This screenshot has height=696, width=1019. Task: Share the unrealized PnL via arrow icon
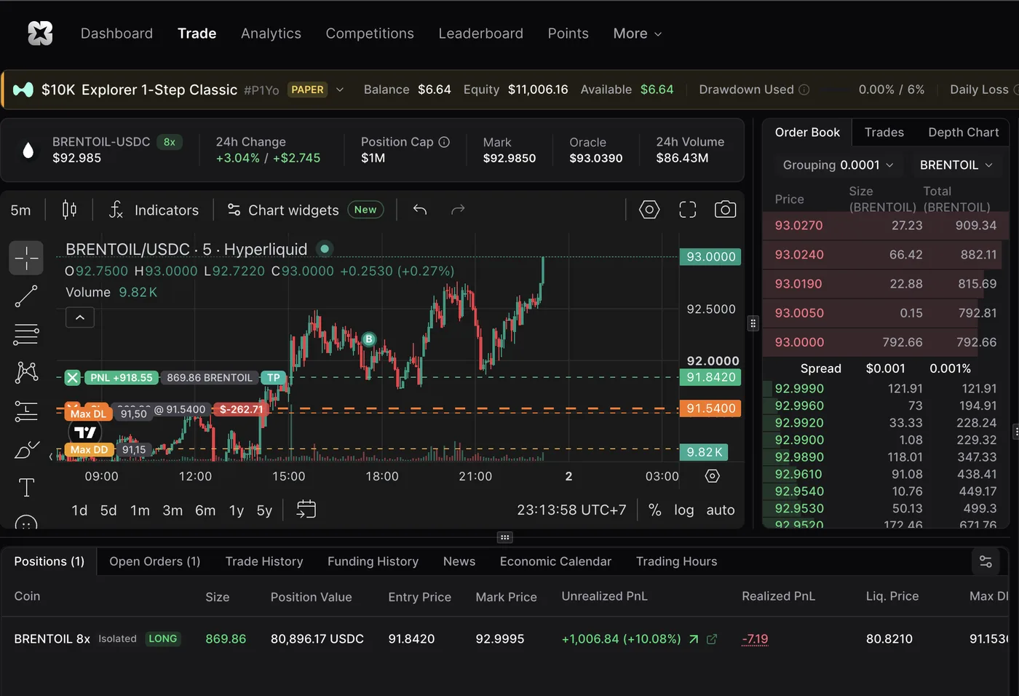(694, 639)
